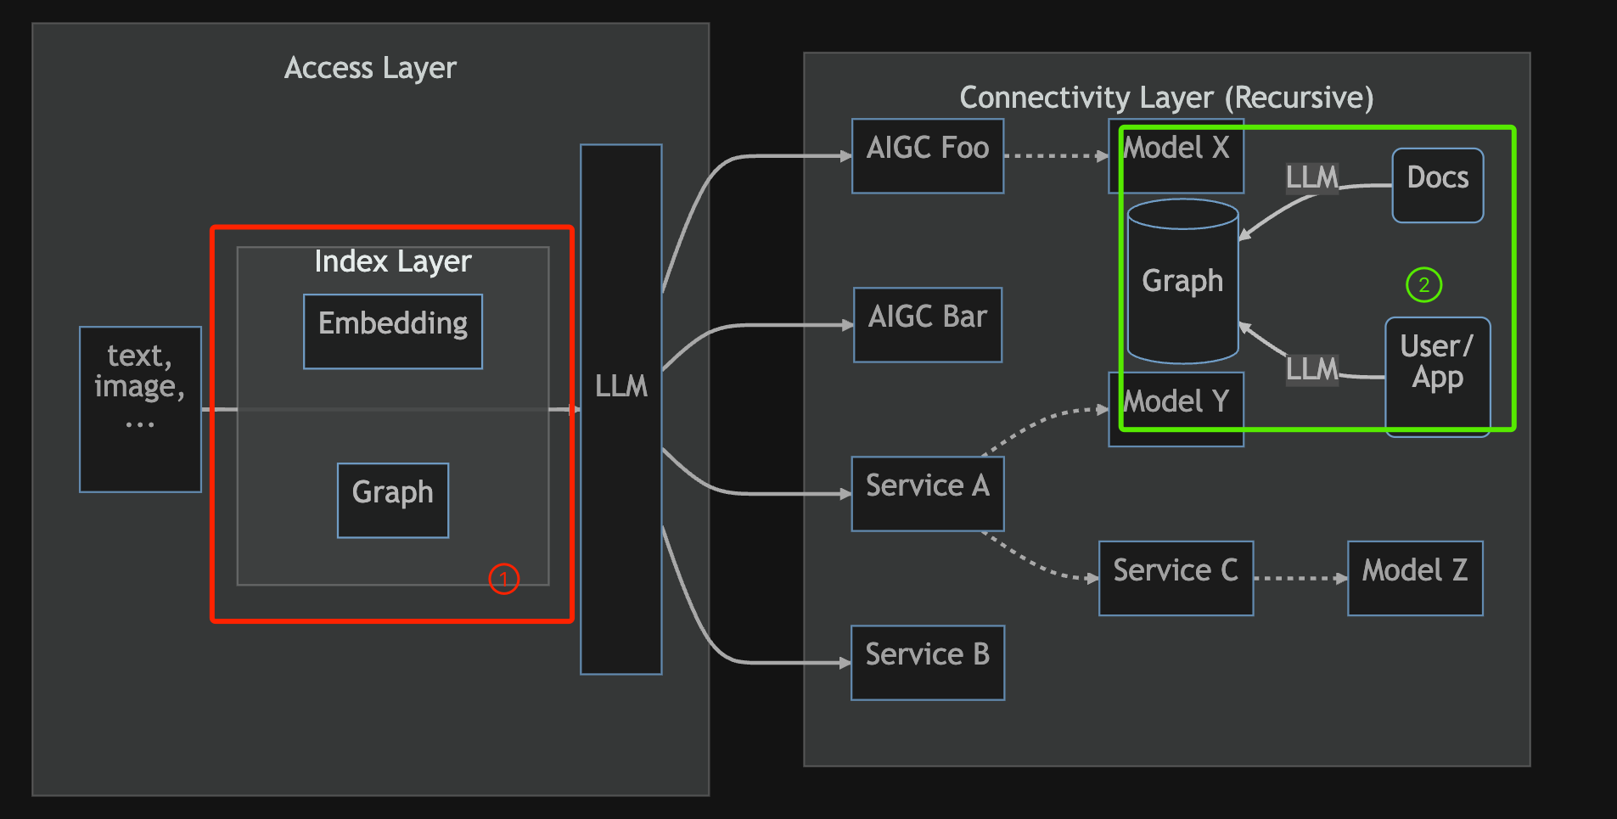The width and height of the screenshot is (1617, 819).
Task: Click the Service A node
Action: (928, 494)
